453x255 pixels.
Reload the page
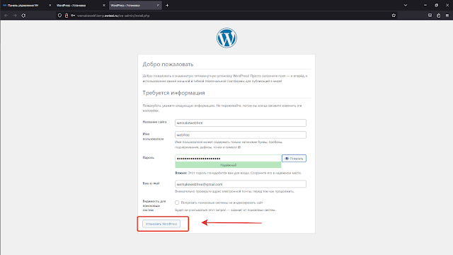[23, 16]
